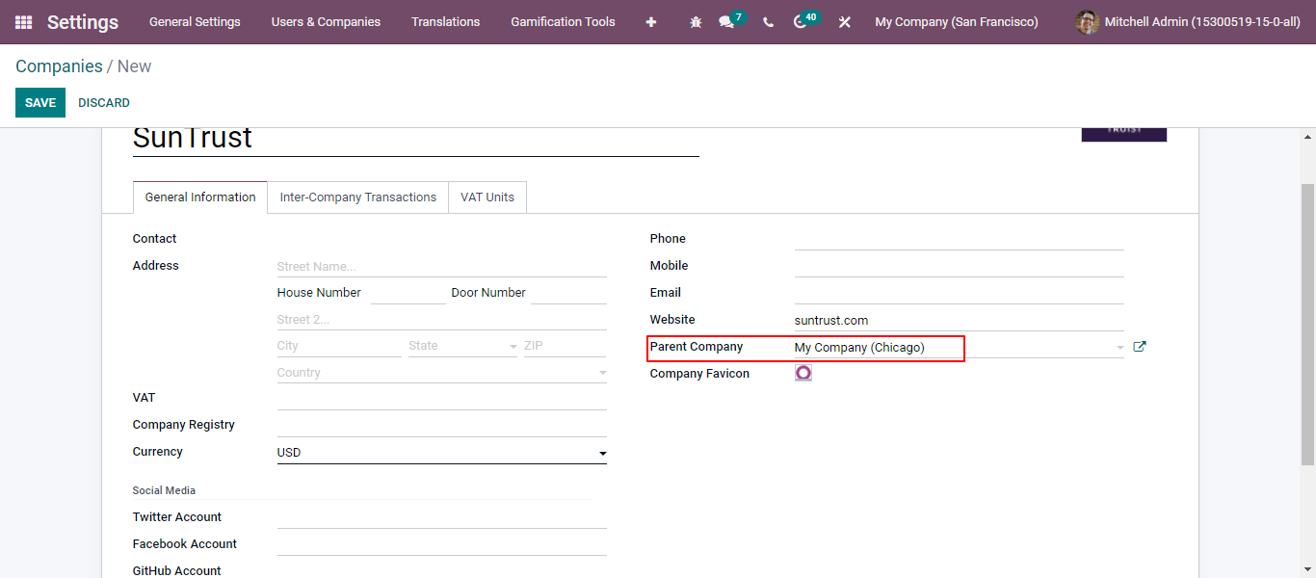Image resolution: width=1316 pixels, height=578 pixels.
Task: Open Gamification Tools menu
Action: pos(563,22)
